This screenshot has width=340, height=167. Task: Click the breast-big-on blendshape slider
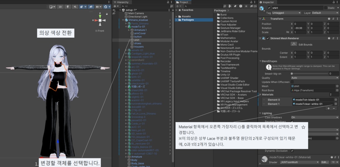310,74
